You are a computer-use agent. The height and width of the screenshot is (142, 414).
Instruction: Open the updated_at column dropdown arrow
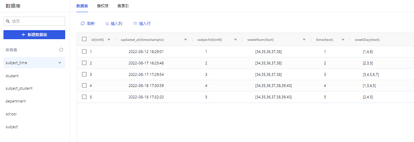[186, 39]
